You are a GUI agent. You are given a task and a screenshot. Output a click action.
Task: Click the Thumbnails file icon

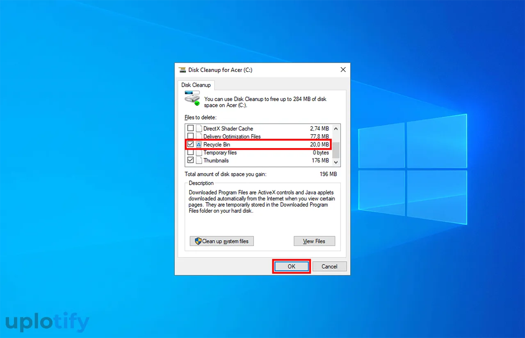point(199,160)
